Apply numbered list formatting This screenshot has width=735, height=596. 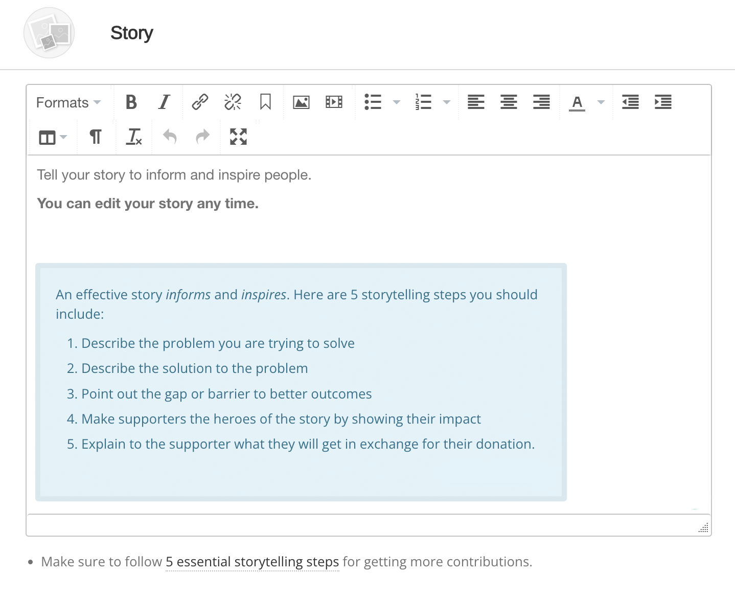(x=423, y=102)
